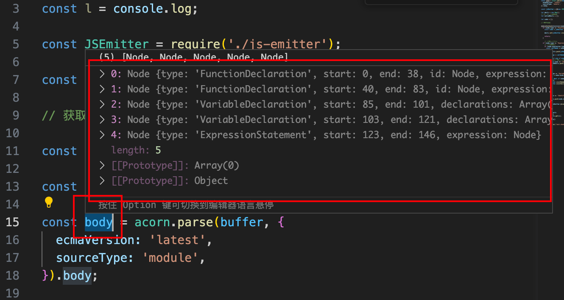The height and width of the screenshot is (300, 564).
Task: Select the length: 5 property row
Action: coord(136,150)
